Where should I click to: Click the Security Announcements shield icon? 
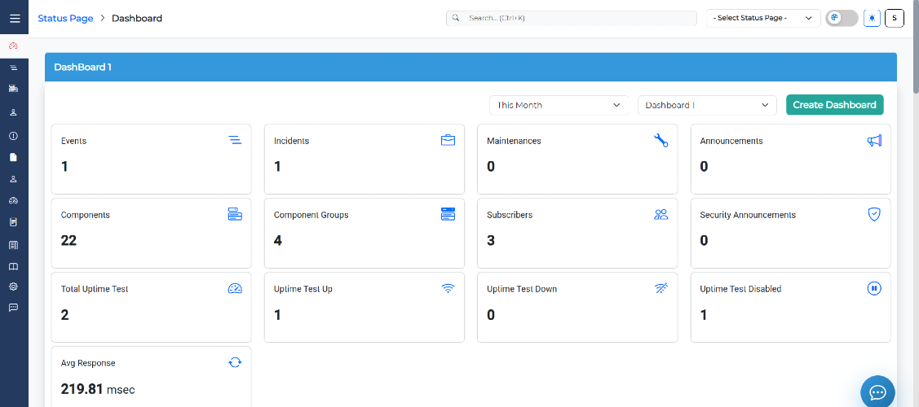(874, 215)
